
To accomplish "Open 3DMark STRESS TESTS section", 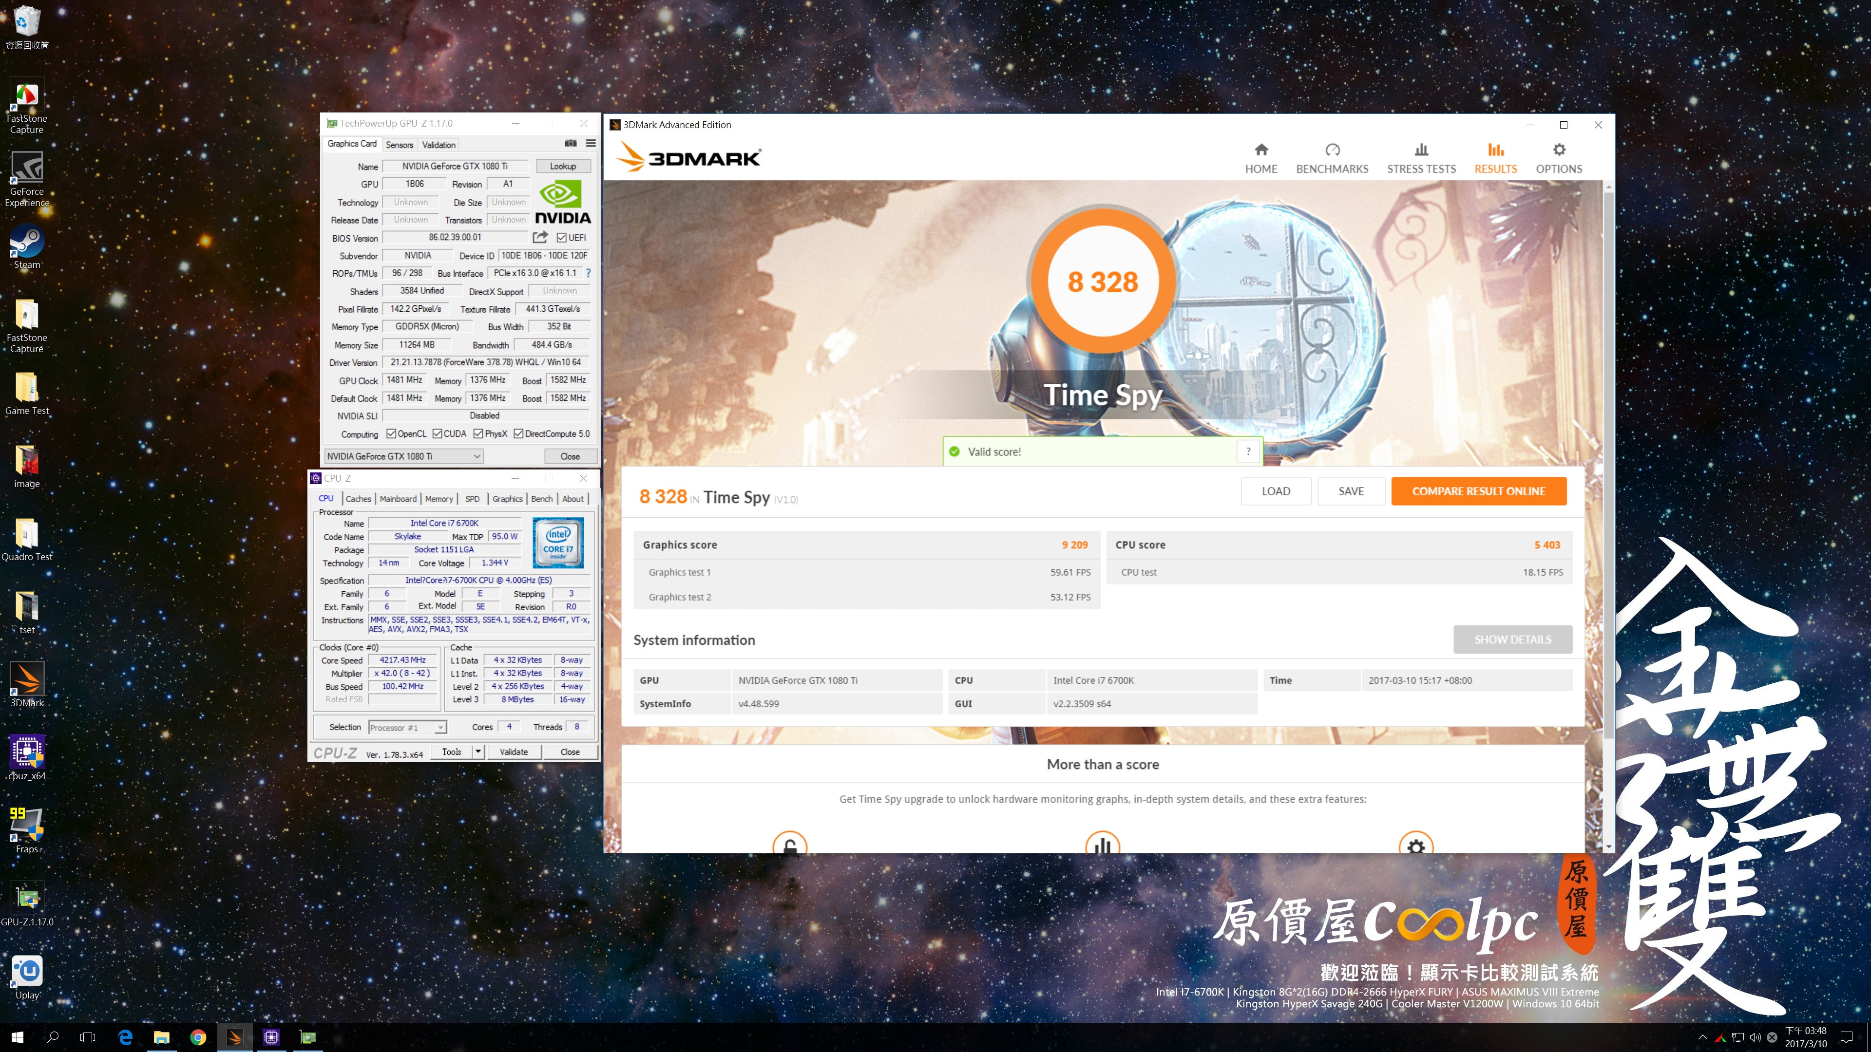I will (1421, 159).
